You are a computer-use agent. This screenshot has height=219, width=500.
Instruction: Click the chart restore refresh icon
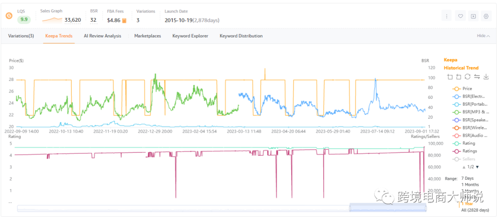tap(467, 77)
